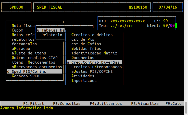Screen dimensions: 188x115
Task: Open 'aJustes PIS/COFINS' entry
Action: pos(92,71)
